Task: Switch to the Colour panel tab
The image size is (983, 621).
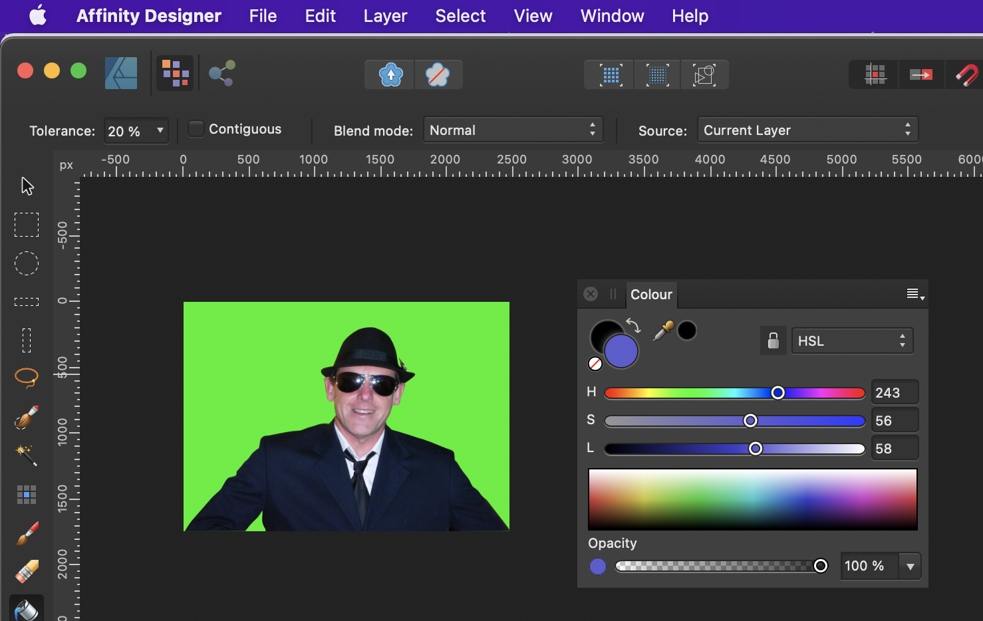Action: pos(651,295)
